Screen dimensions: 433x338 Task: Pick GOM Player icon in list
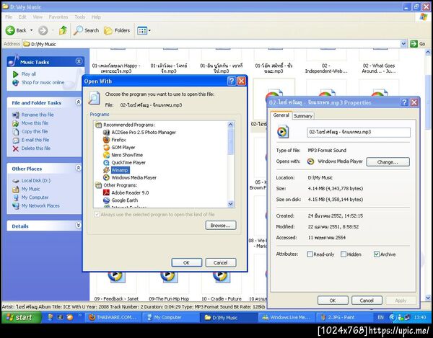click(x=106, y=148)
